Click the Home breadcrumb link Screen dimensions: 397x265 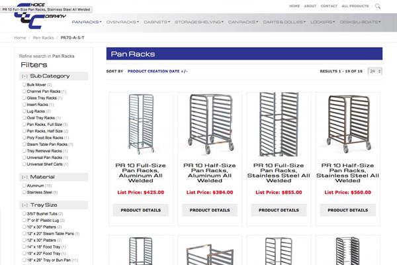pos(20,38)
